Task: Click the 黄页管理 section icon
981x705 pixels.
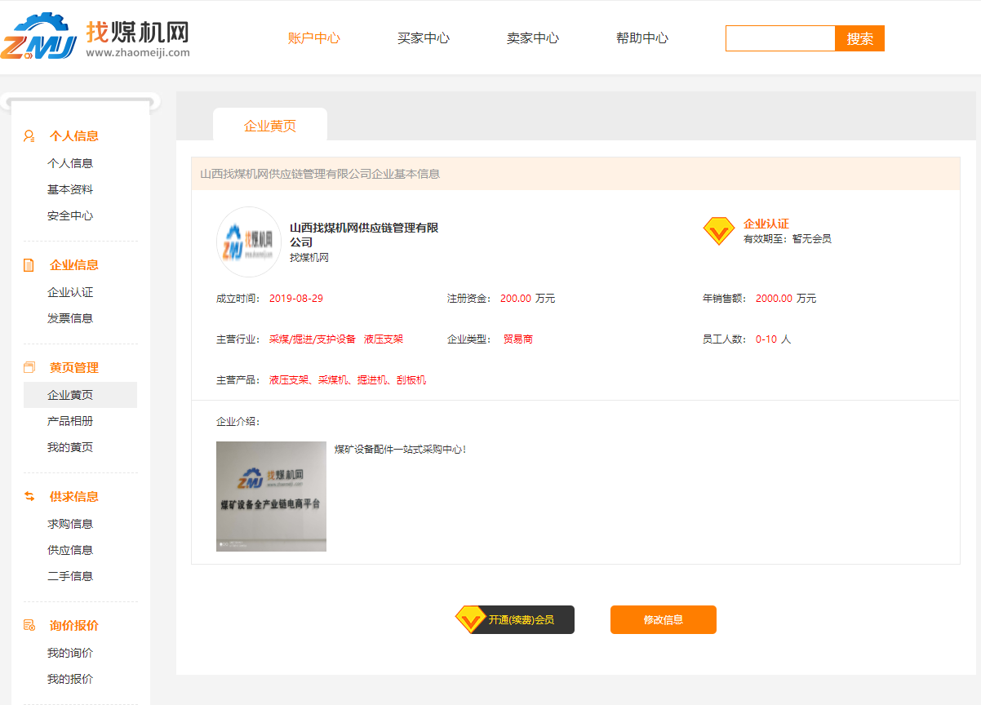Action: coord(29,368)
